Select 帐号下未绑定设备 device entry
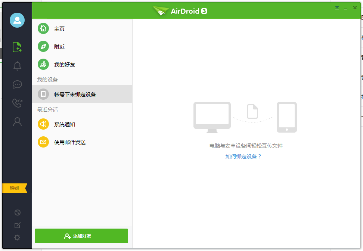The image size is (363, 251). pyautogui.click(x=75, y=94)
